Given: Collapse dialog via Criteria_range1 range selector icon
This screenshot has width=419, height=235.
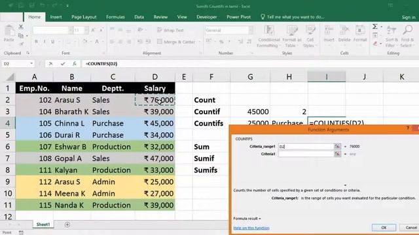Looking at the screenshot, I should tap(337, 146).
